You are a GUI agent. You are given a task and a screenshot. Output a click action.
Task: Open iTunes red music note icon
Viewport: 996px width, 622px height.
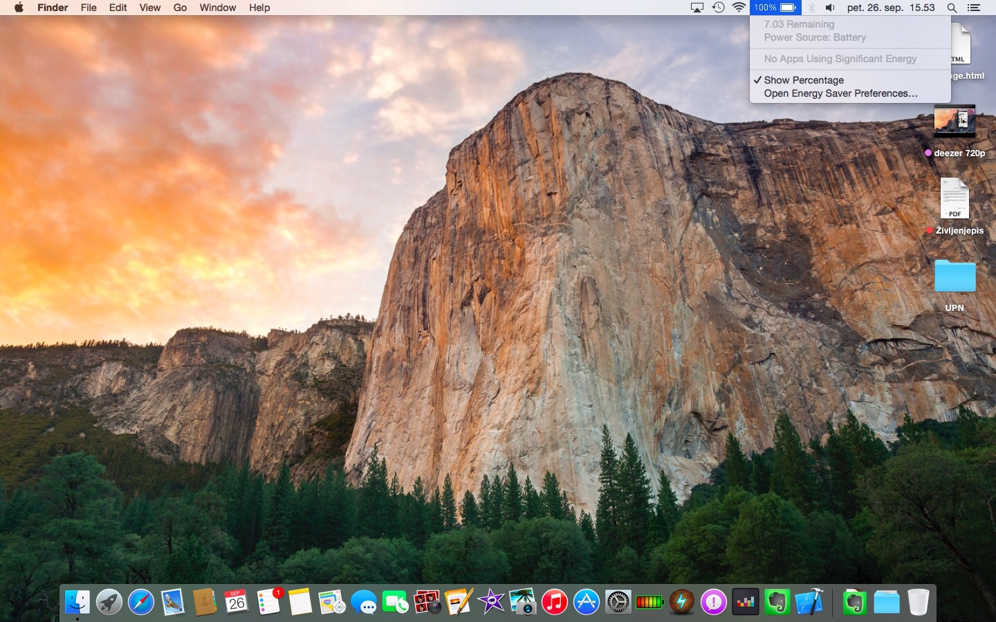(555, 602)
